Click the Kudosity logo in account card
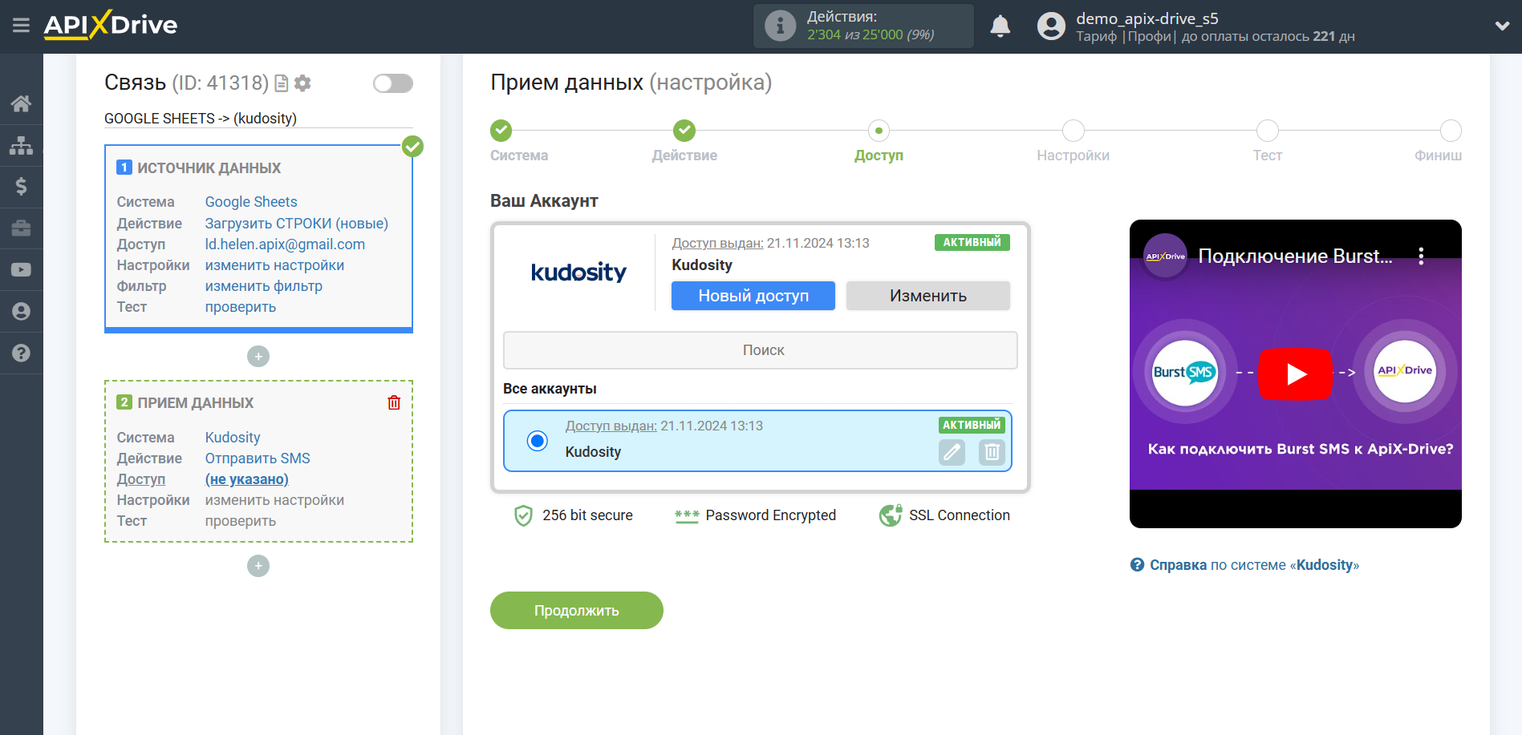This screenshot has width=1522, height=735. 578,273
